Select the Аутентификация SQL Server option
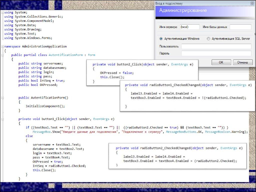 click(x=208, y=39)
